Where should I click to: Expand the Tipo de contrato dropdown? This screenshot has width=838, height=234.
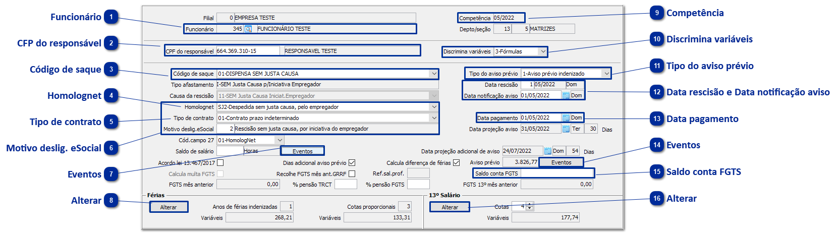pyautogui.click(x=434, y=118)
